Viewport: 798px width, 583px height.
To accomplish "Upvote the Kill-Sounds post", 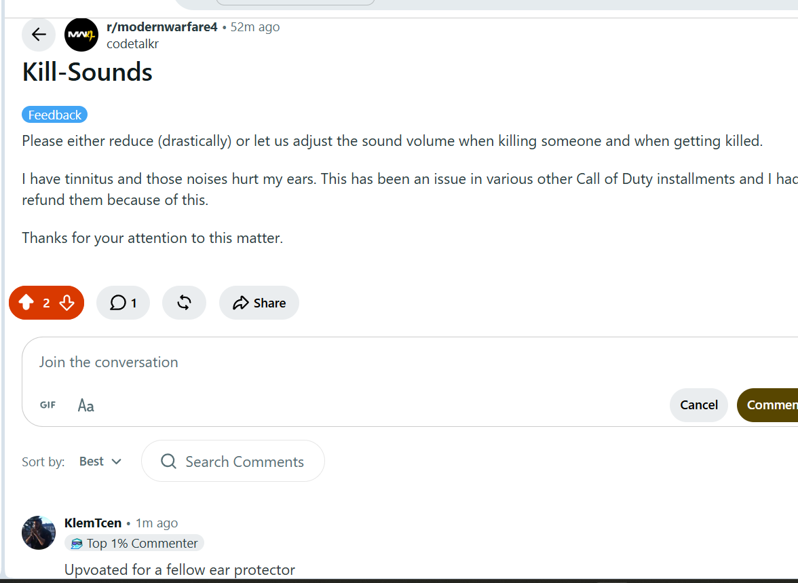I will coord(26,303).
